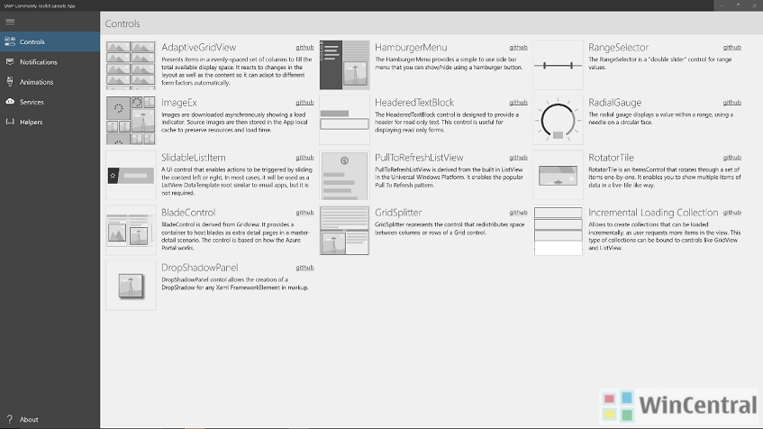Click the GridSplitter title
The width and height of the screenshot is (763, 429).
[398, 213]
